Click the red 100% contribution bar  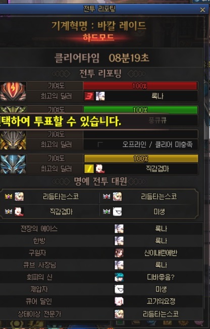[x=140, y=86]
